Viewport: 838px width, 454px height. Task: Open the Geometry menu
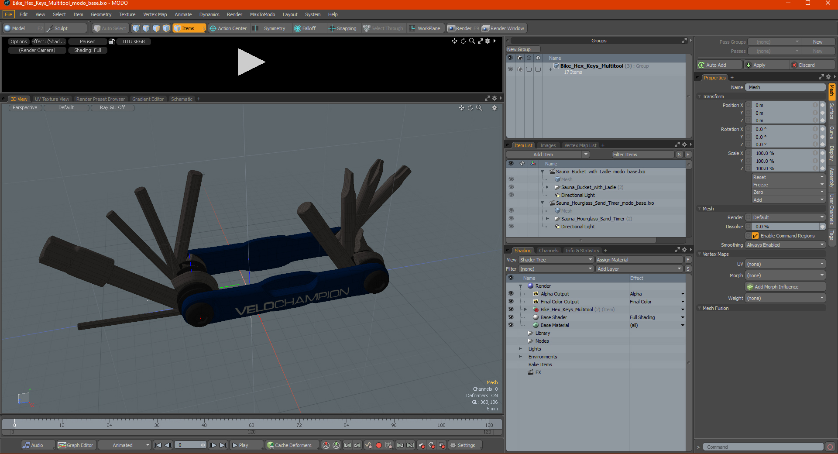coord(101,14)
